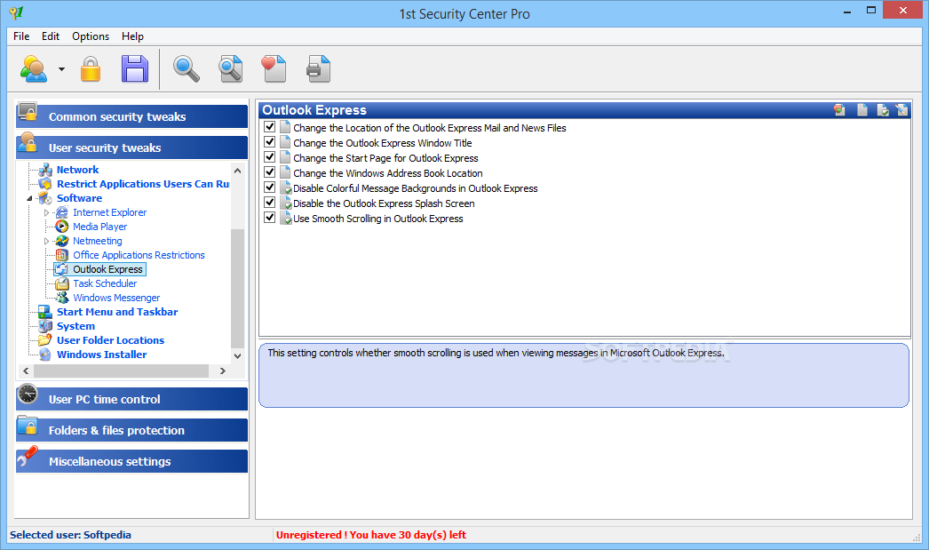The image size is (929, 550).
Task: Toggle Change the Location of Mail and News Files
Action: point(270,127)
